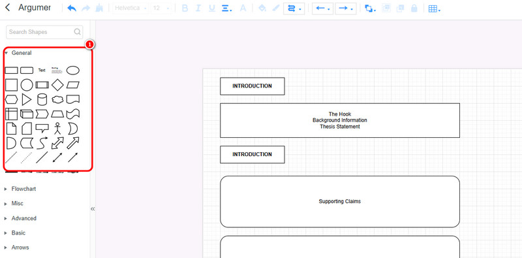The width and height of the screenshot is (522, 258).
Task: Open the fill color bucket
Action: 262,8
